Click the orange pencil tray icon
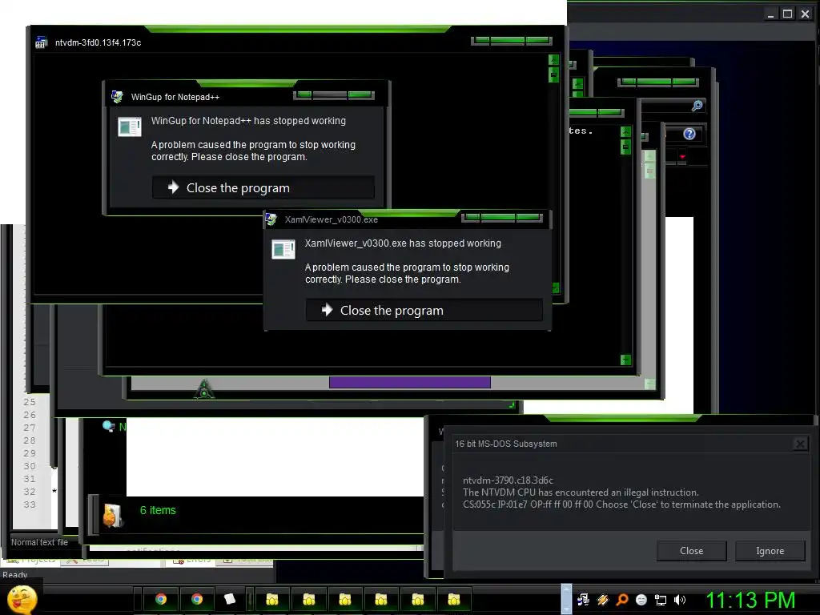The height and width of the screenshot is (615, 820). (603, 600)
